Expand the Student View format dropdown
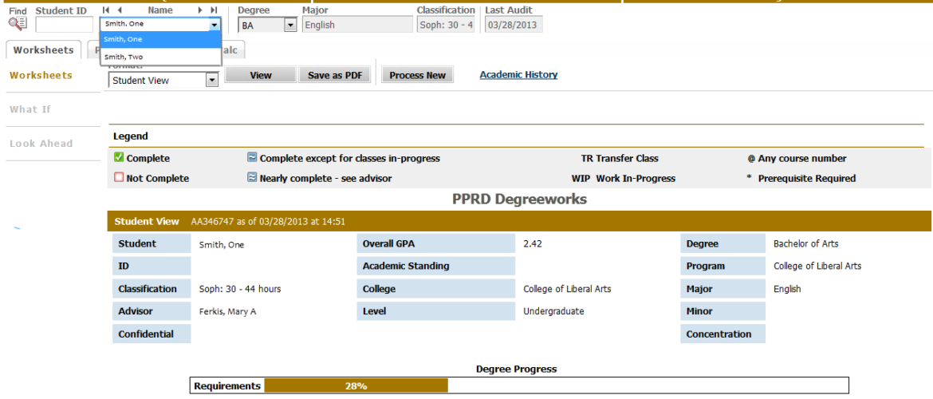The height and width of the screenshot is (399, 933). tap(211, 81)
